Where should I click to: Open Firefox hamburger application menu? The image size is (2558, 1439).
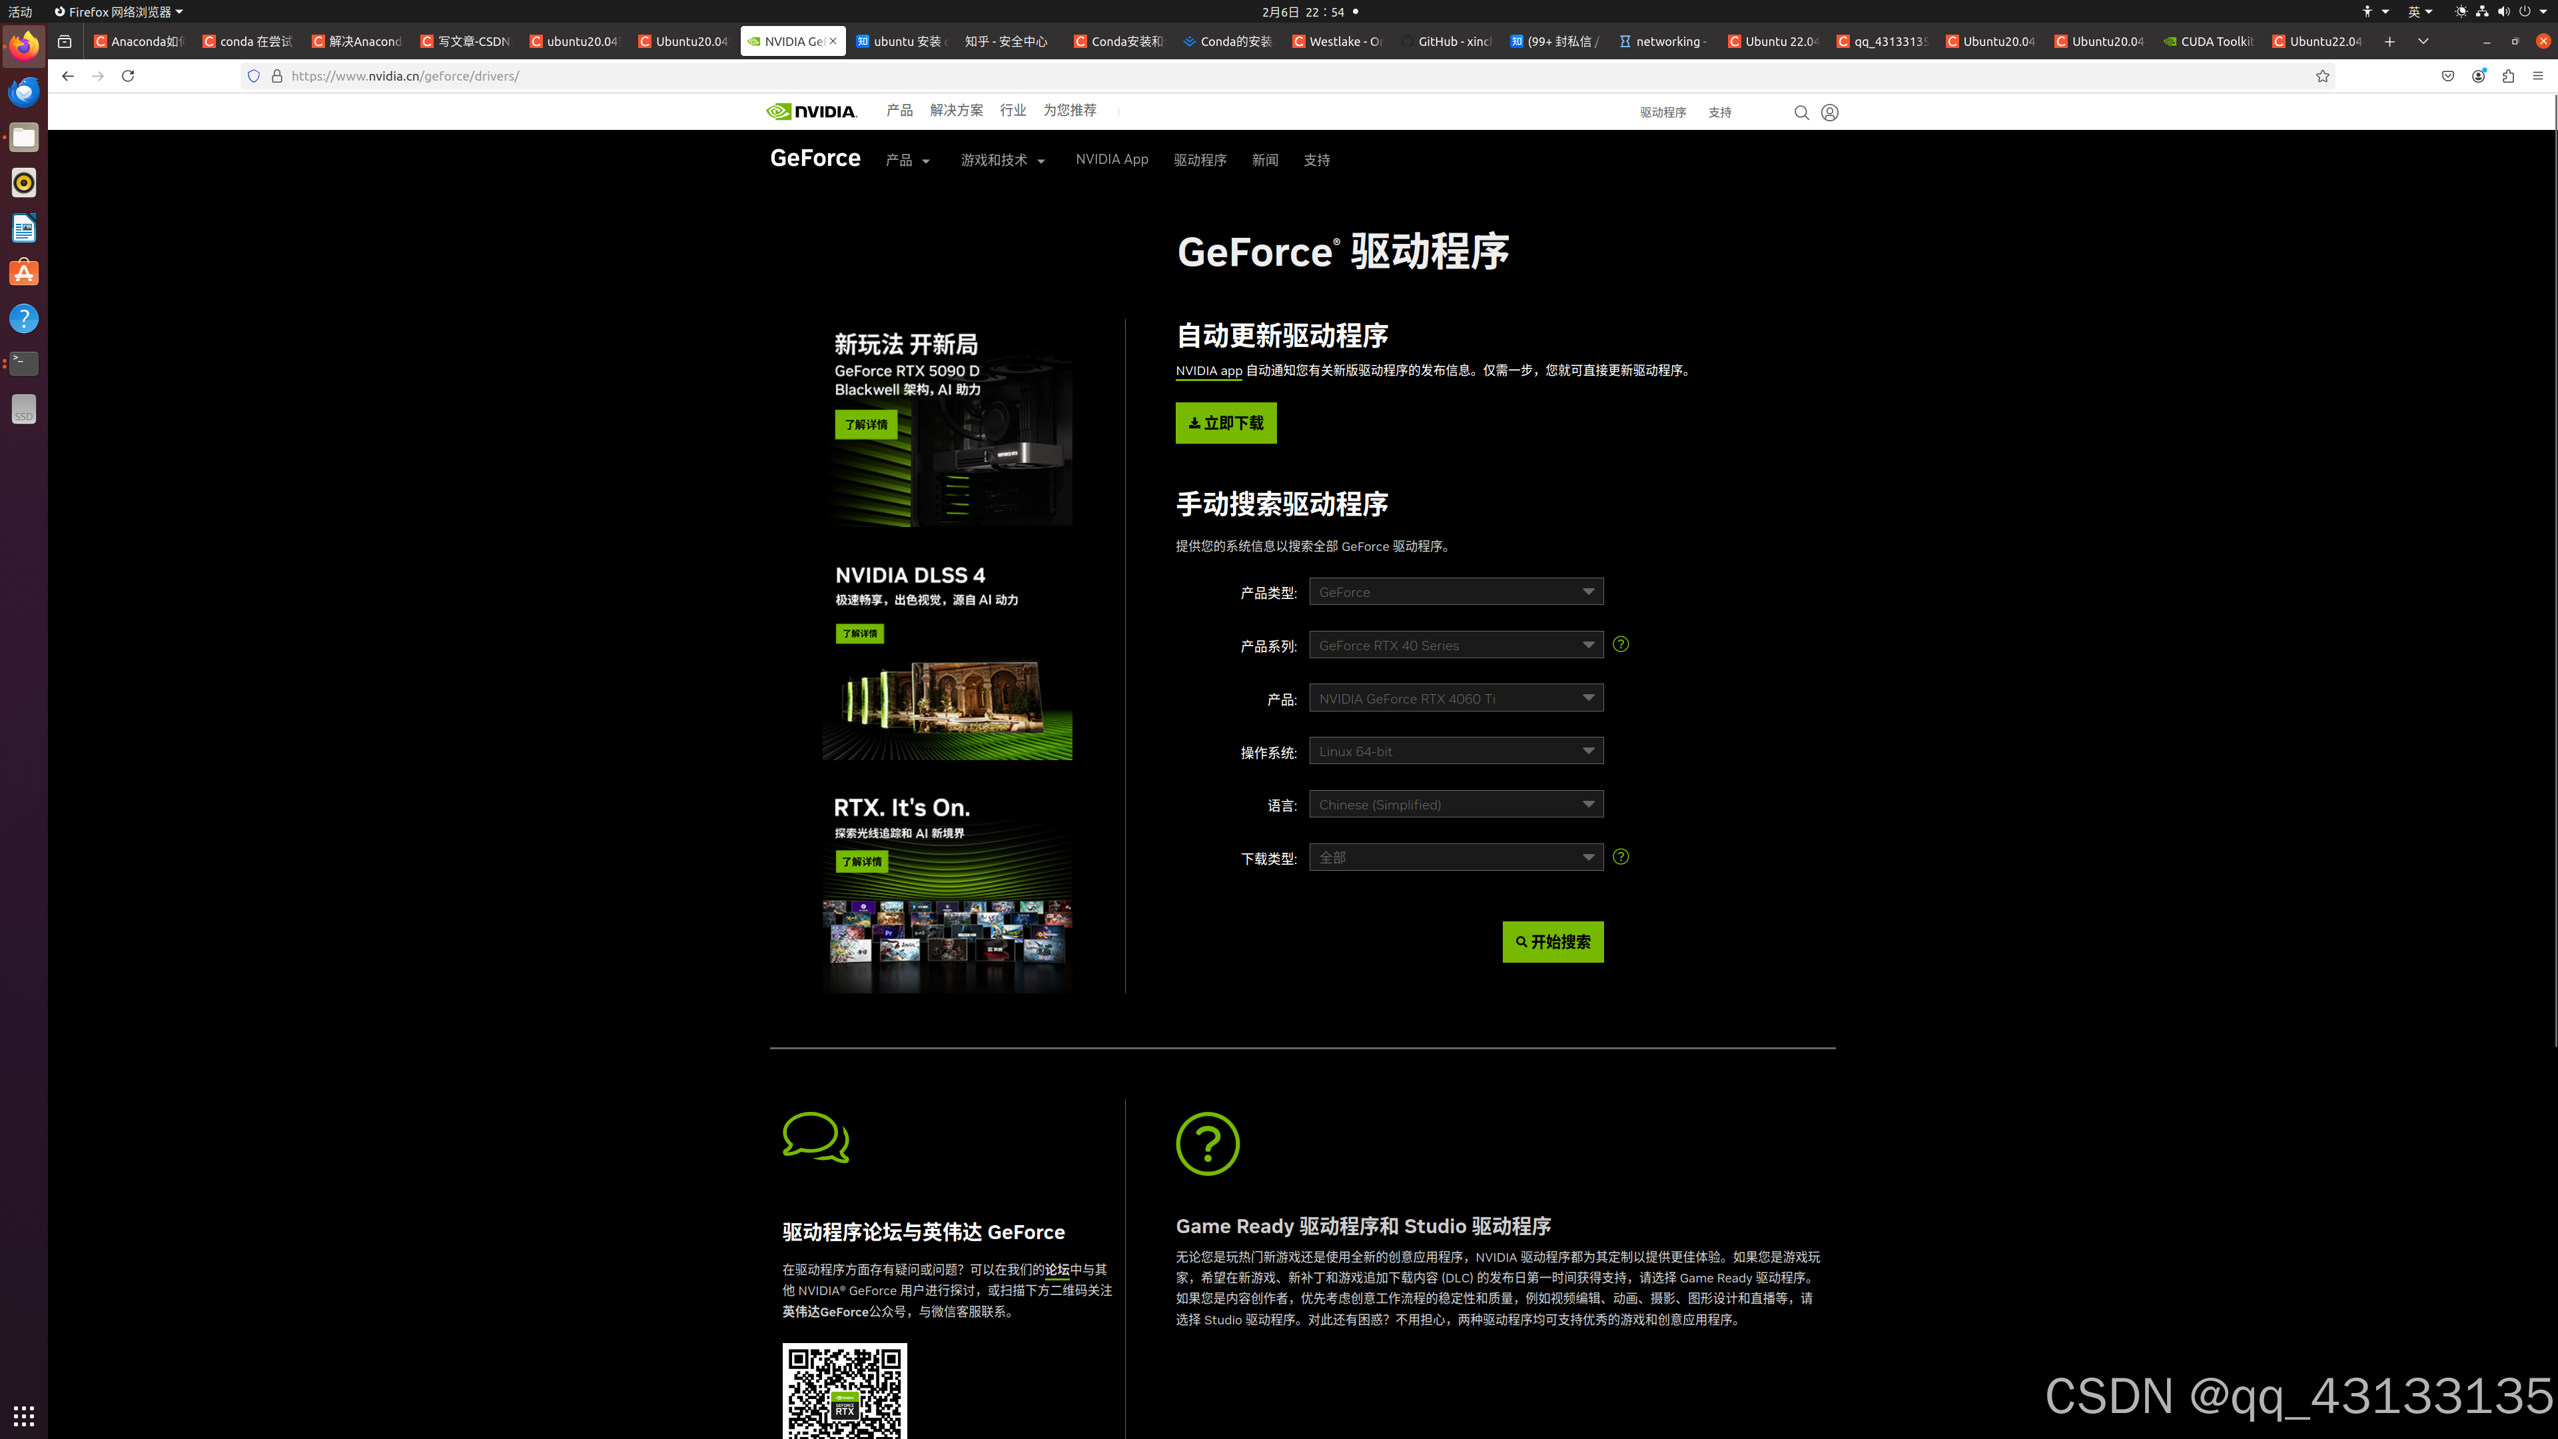tap(2538, 75)
